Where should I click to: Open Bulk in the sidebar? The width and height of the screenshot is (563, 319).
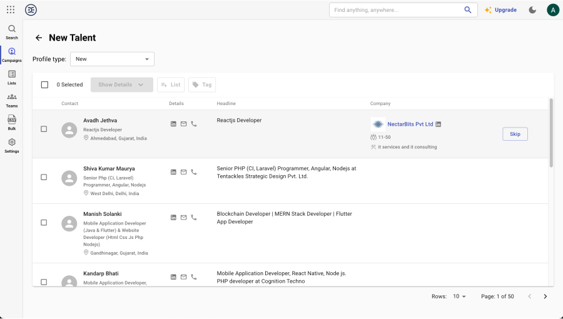click(11, 123)
